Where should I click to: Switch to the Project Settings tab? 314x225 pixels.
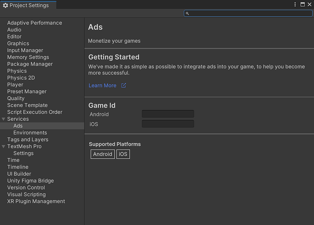pyautogui.click(x=28, y=5)
